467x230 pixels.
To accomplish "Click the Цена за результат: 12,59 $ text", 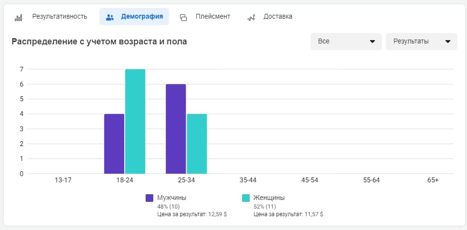I will tap(192, 214).
